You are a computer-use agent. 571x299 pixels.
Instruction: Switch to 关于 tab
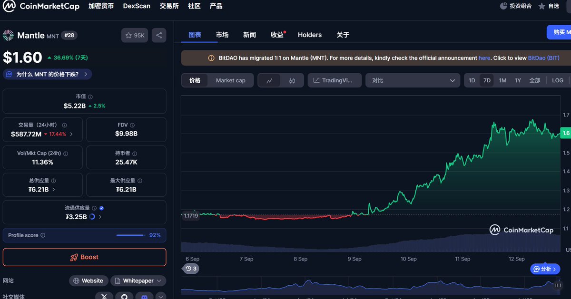pos(343,35)
